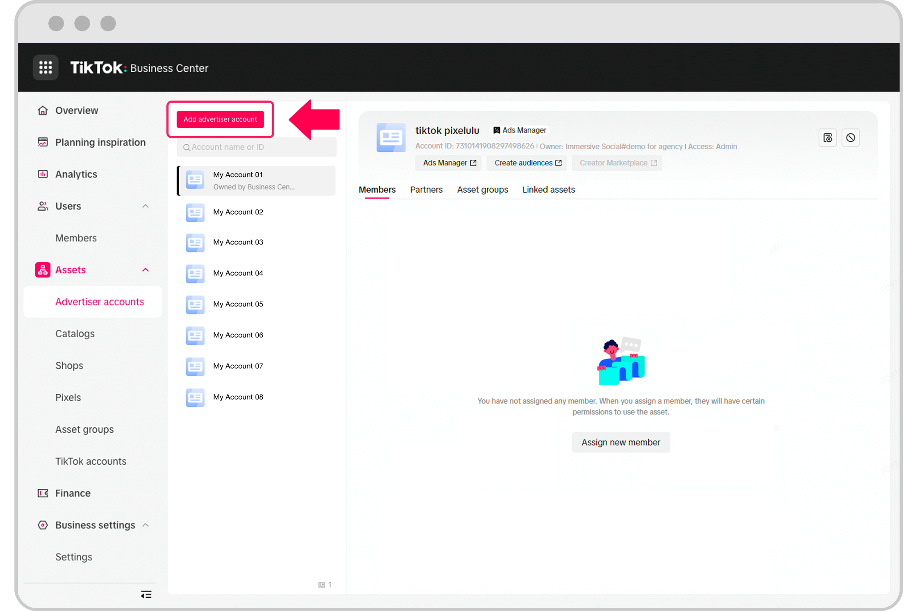Click the Advertiser accounts asset icon in sidebar

[42, 269]
